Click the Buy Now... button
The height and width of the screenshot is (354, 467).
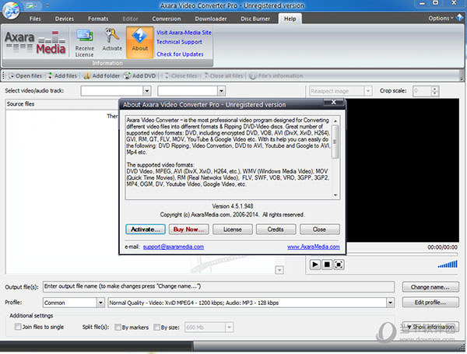coord(188,230)
